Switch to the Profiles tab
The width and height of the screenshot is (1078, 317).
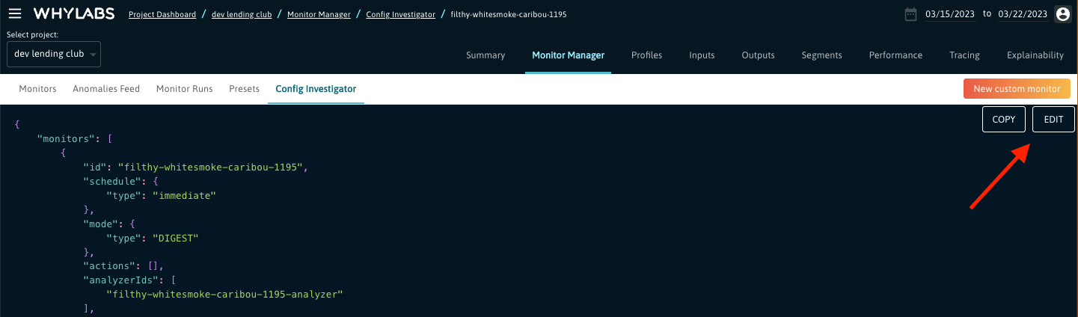(646, 55)
